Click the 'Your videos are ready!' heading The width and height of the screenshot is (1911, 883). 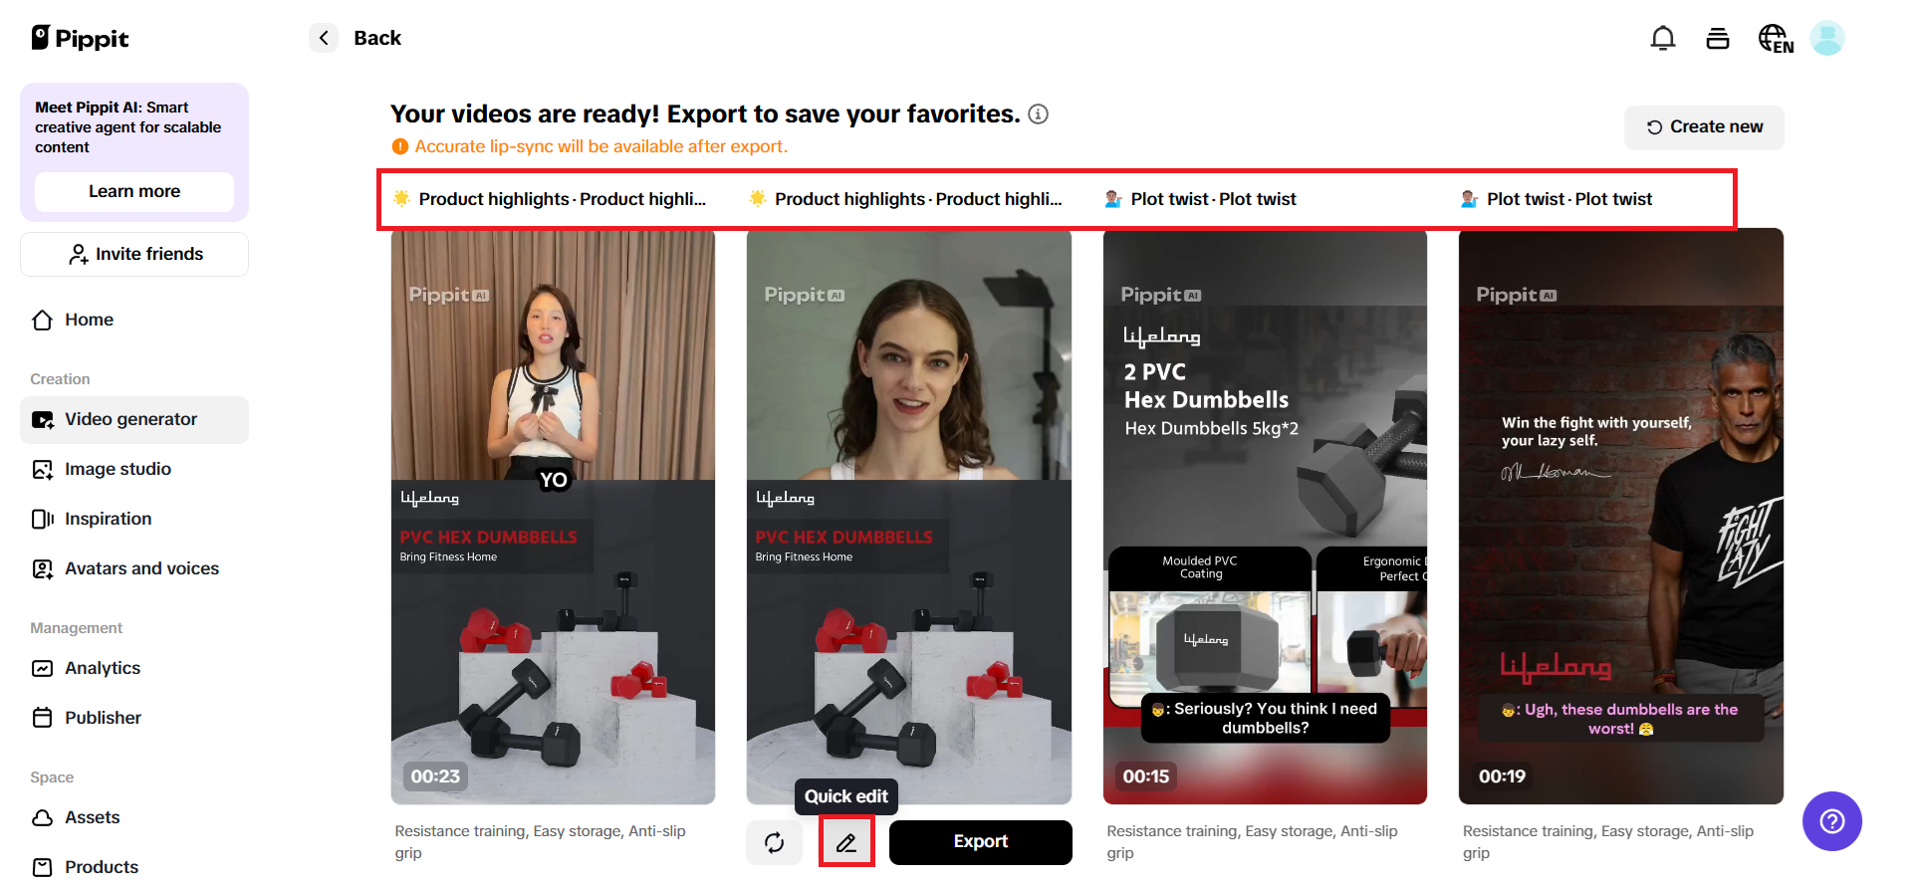pos(705,114)
